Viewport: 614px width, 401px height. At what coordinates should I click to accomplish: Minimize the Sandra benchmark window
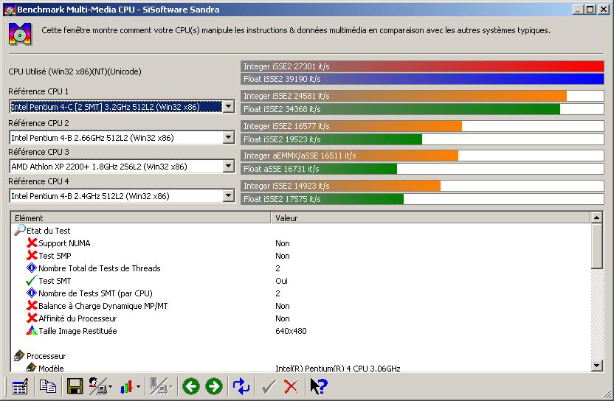[x=579, y=10]
